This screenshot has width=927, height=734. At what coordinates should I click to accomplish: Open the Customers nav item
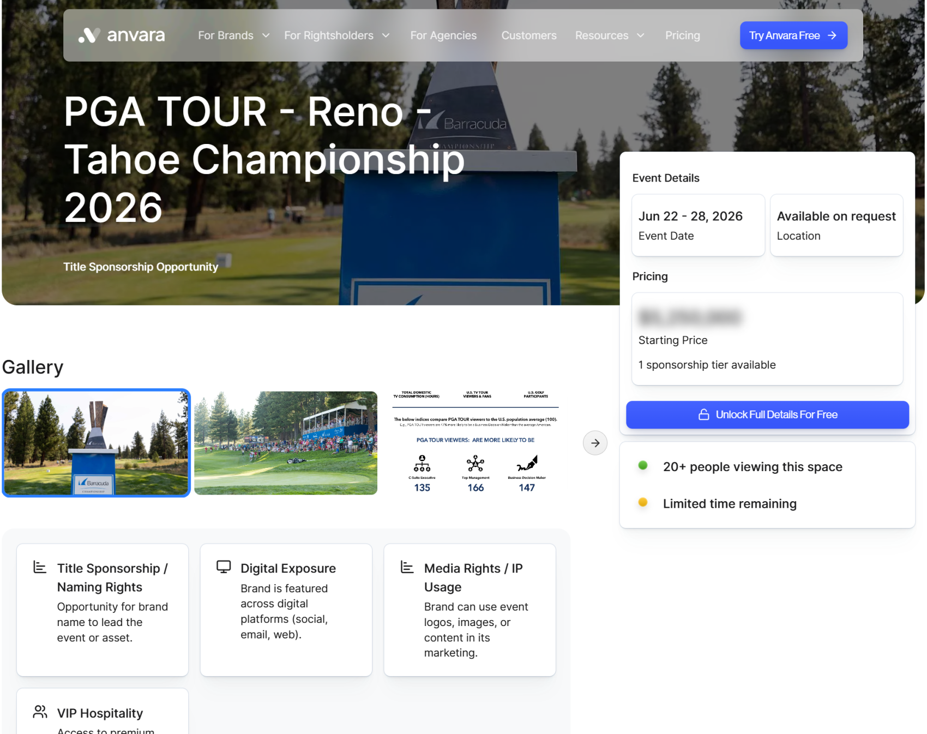[x=528, y=35]
